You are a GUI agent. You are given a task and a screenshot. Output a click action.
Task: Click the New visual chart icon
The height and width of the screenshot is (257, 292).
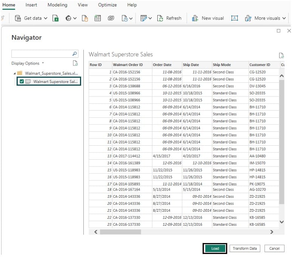pos(195,18)
